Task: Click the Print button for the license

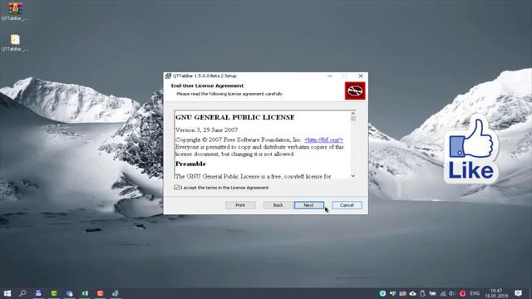Action: pos(240,205)
